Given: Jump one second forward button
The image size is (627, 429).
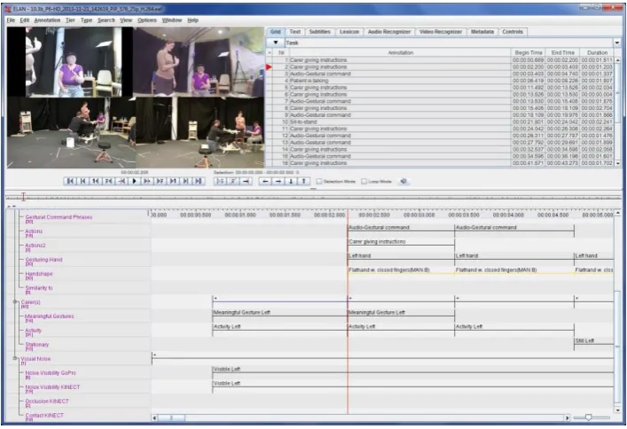Looking at the screenshot, I should point(172,181).
